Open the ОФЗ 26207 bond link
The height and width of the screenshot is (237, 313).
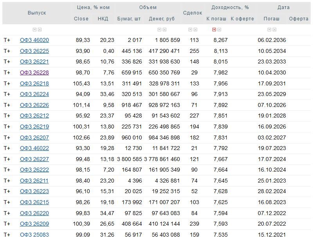coord(34,137)
